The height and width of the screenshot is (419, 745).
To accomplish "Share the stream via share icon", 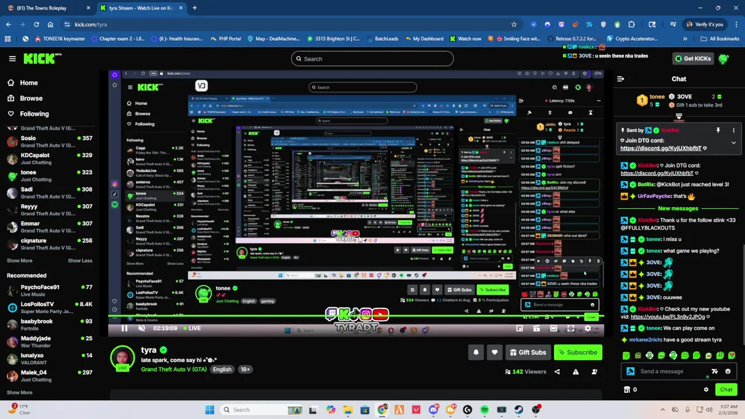I will 557,372.
